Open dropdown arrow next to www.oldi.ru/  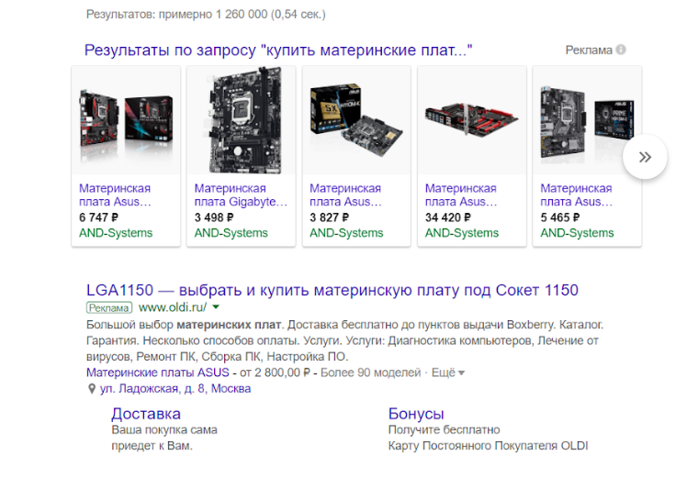pos(216,306)
